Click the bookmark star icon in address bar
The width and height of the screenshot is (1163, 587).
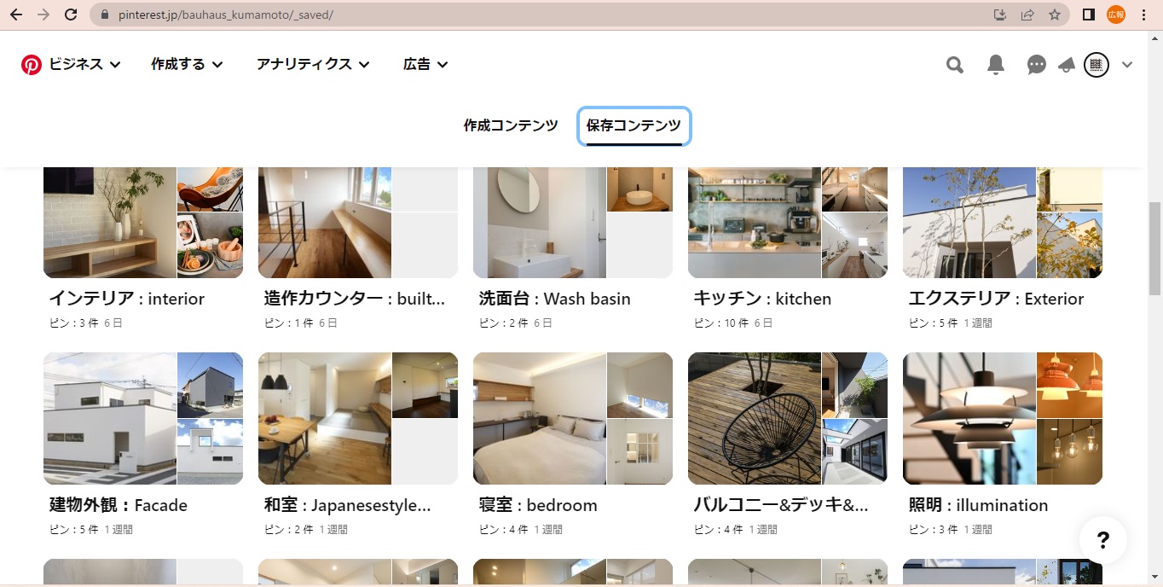point(1055,15)
